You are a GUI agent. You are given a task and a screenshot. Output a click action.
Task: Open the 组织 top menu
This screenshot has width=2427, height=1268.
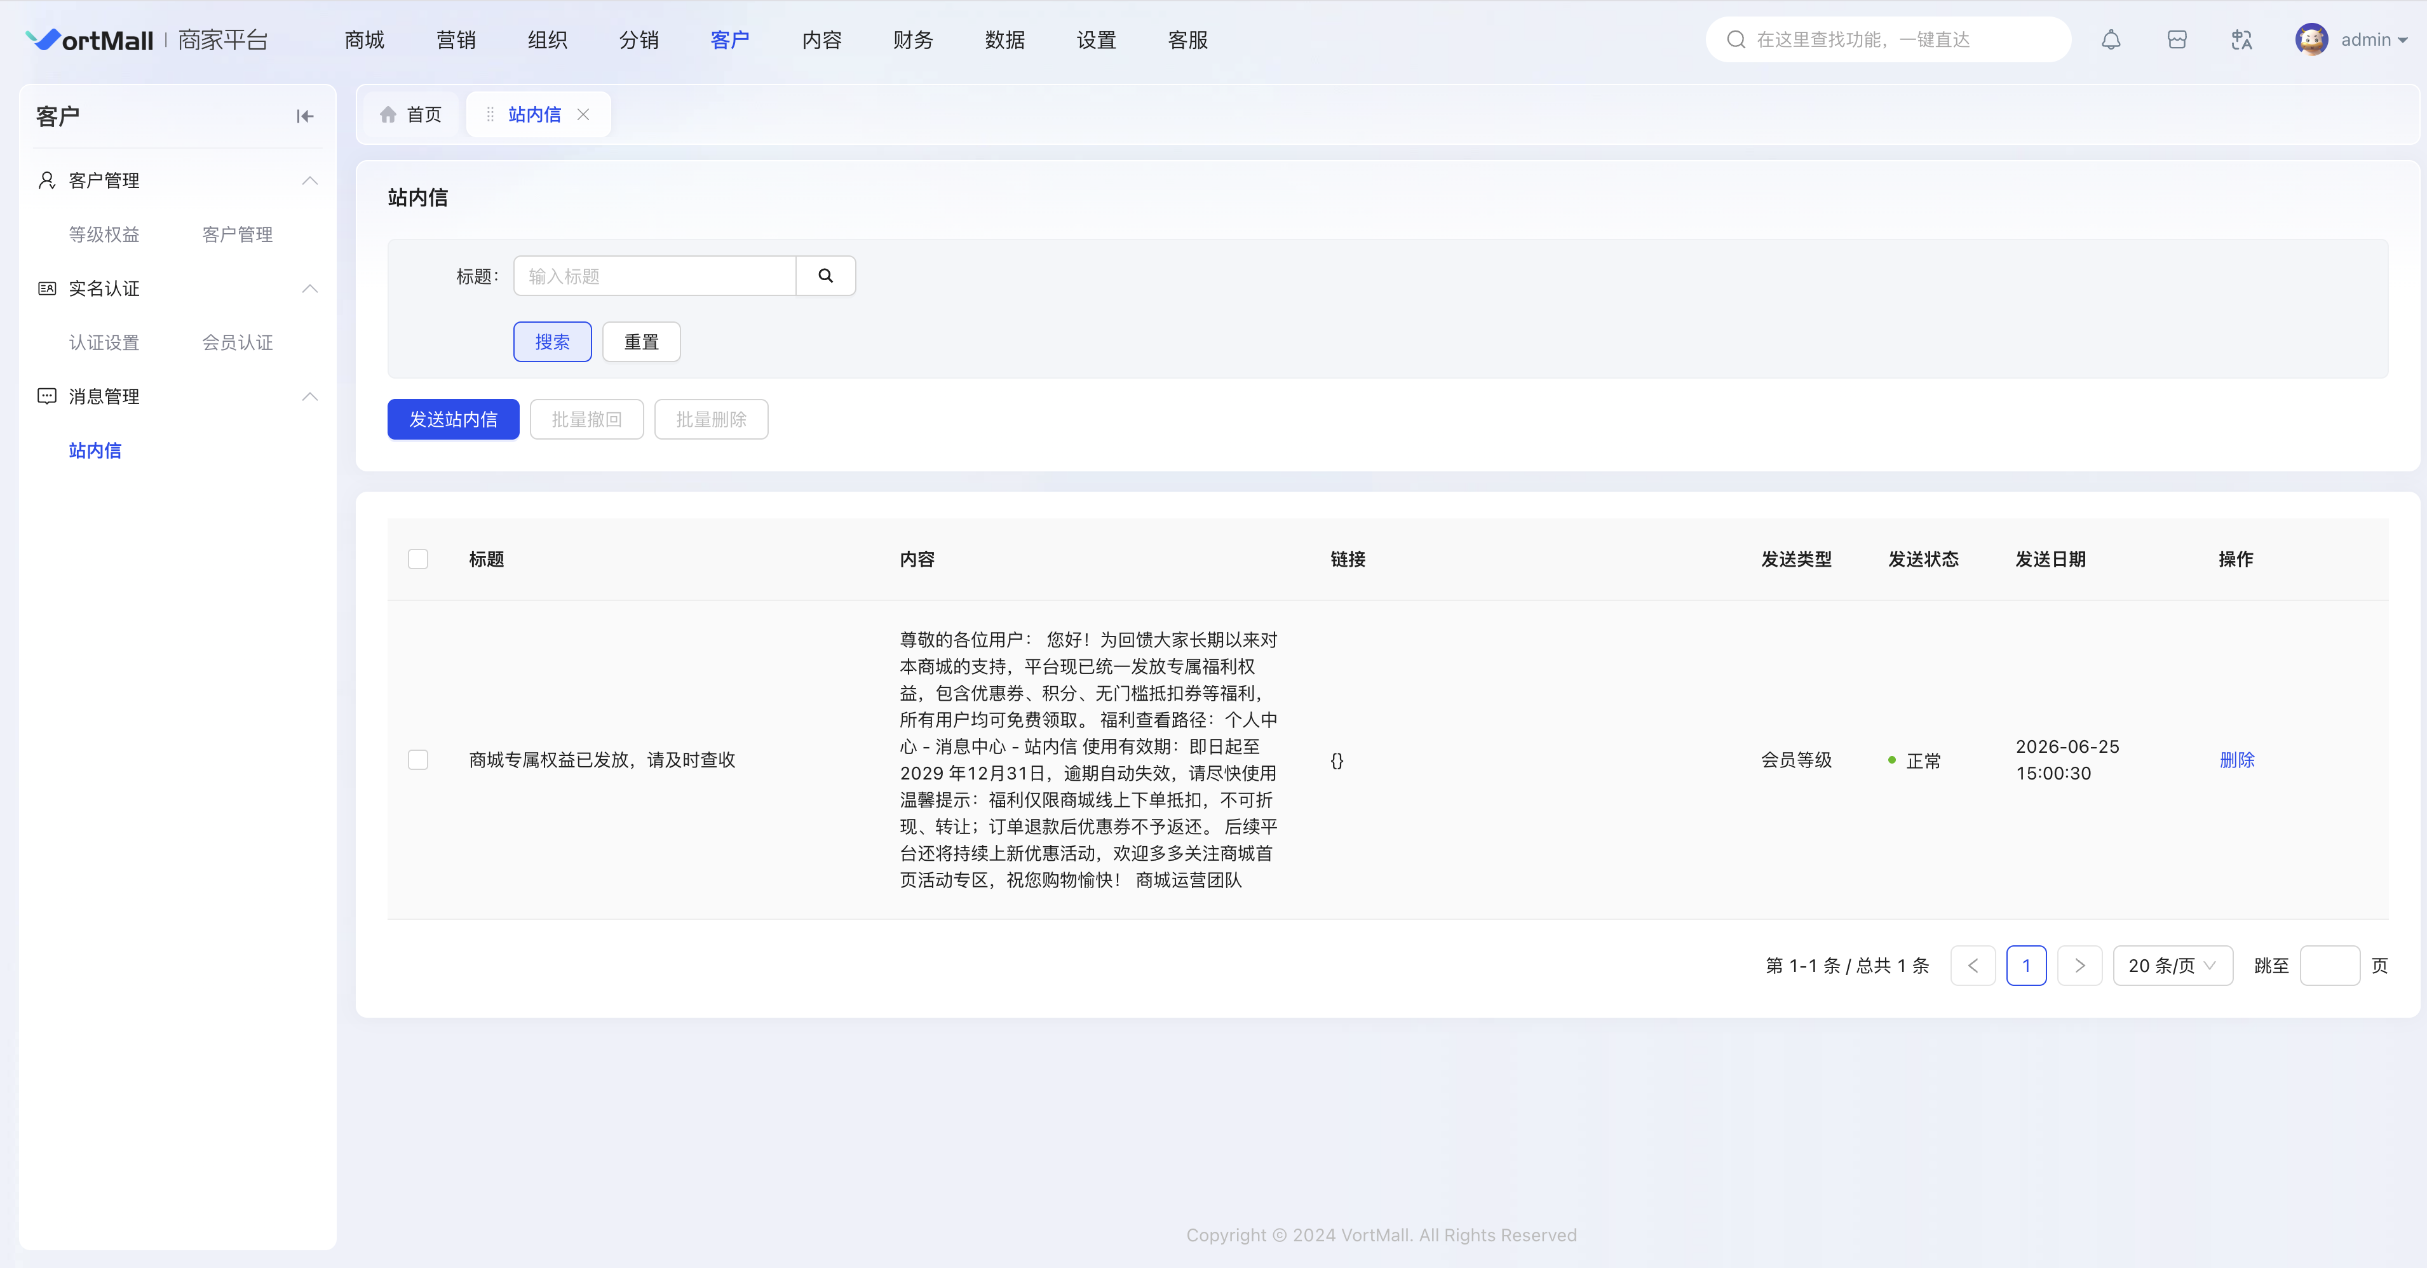pyautogui.click(x=548, y=39)
